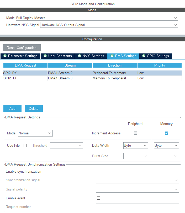Click the Peripheral To Memory direction cell
185x213 pixels.
click(115, 73)
